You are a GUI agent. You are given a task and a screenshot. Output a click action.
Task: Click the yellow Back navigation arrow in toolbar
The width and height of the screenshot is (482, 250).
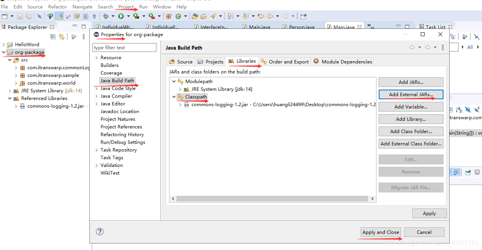tap(270, 16)
